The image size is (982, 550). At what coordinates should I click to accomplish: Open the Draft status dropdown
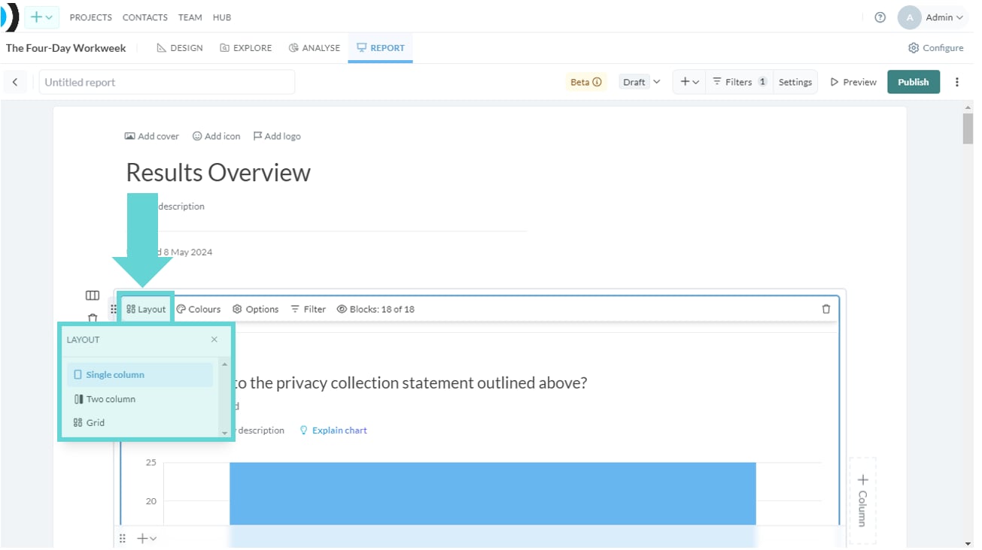click(641, 82)
